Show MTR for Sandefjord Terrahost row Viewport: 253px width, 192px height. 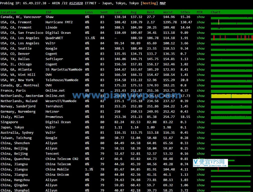[200, 106]
